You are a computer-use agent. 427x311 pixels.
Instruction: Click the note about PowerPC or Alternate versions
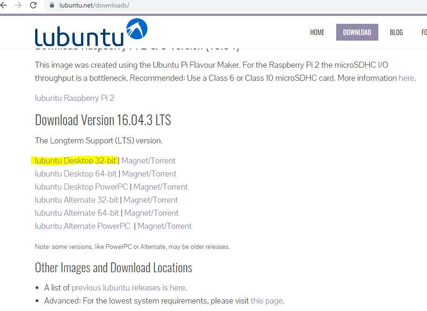click(133, 247)
